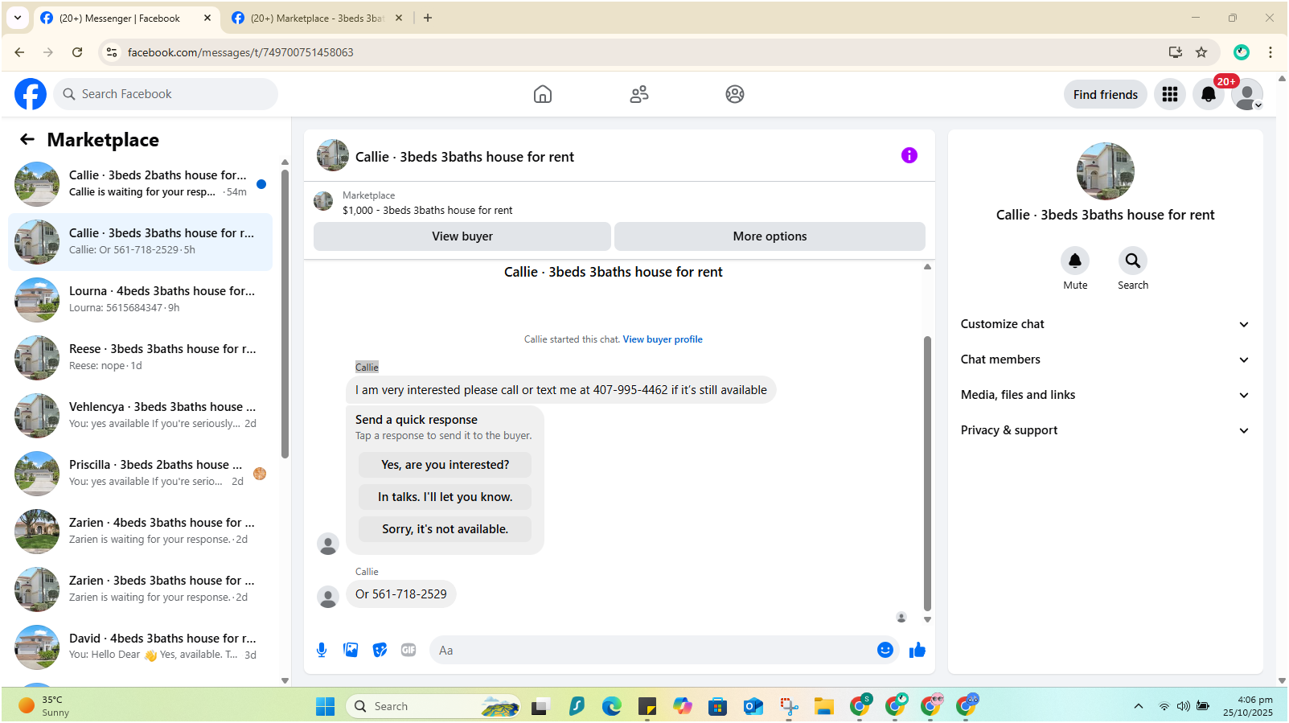Screen dimensions: 1289x723
Task: Open the Friends icon in top navigation
Action: pos(639,94)
